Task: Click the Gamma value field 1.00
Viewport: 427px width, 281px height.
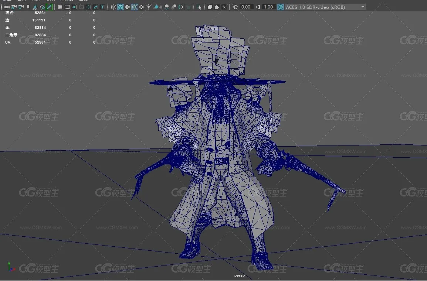Action: click(x=268, y=7)
